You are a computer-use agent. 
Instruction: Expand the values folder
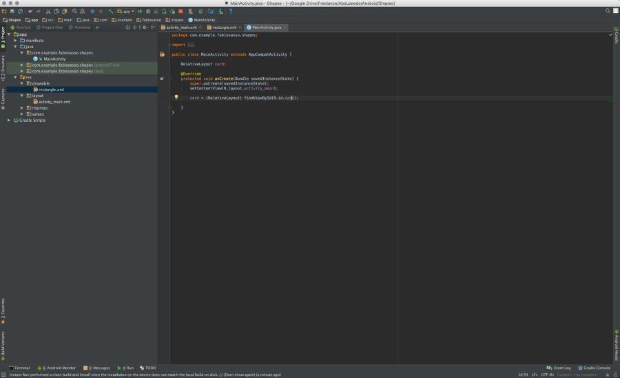tap(22, 114)
